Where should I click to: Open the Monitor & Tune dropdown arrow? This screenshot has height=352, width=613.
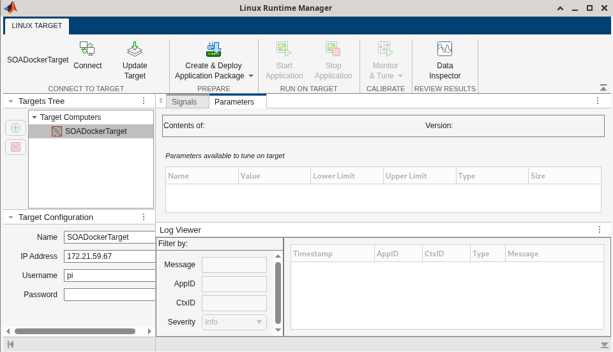400,76
